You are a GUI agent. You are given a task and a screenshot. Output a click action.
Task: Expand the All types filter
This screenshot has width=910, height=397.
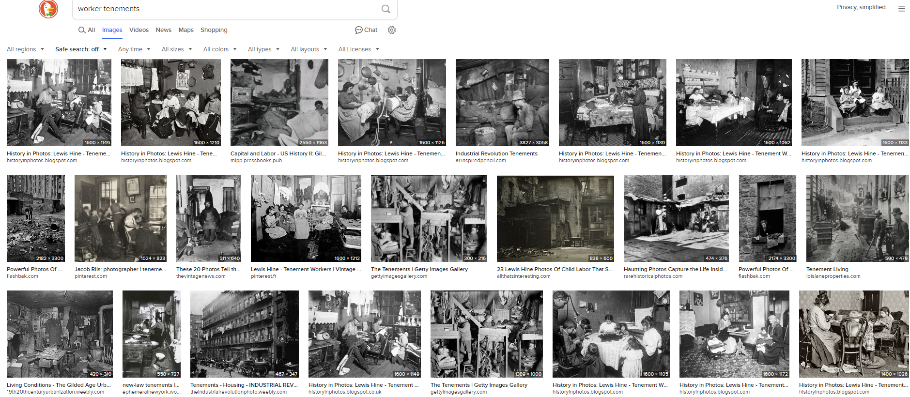coord(263,49)
